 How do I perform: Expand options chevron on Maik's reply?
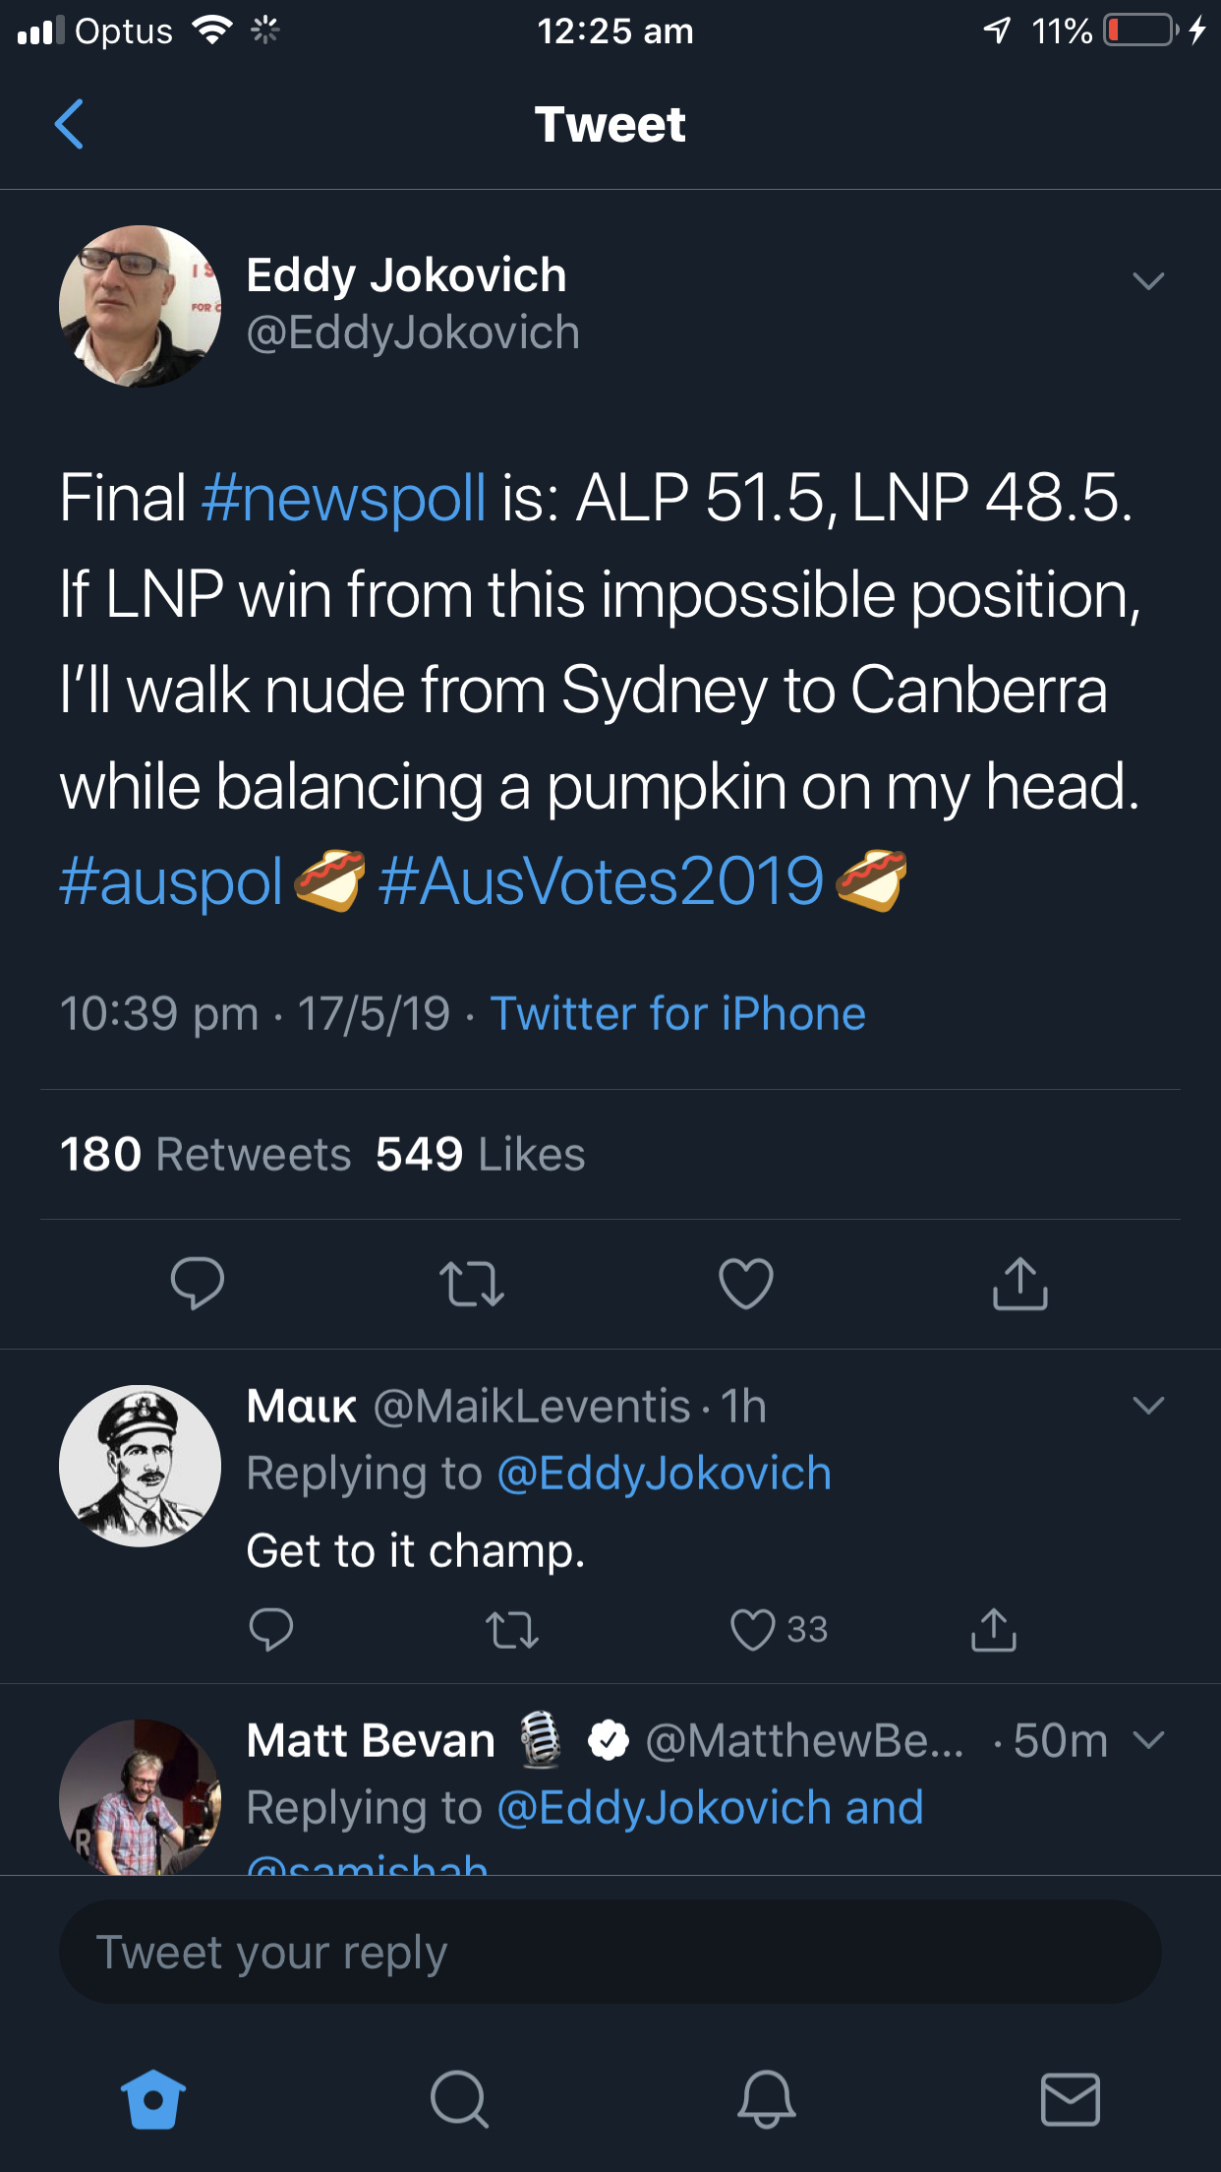[x=1148, y=1406]
